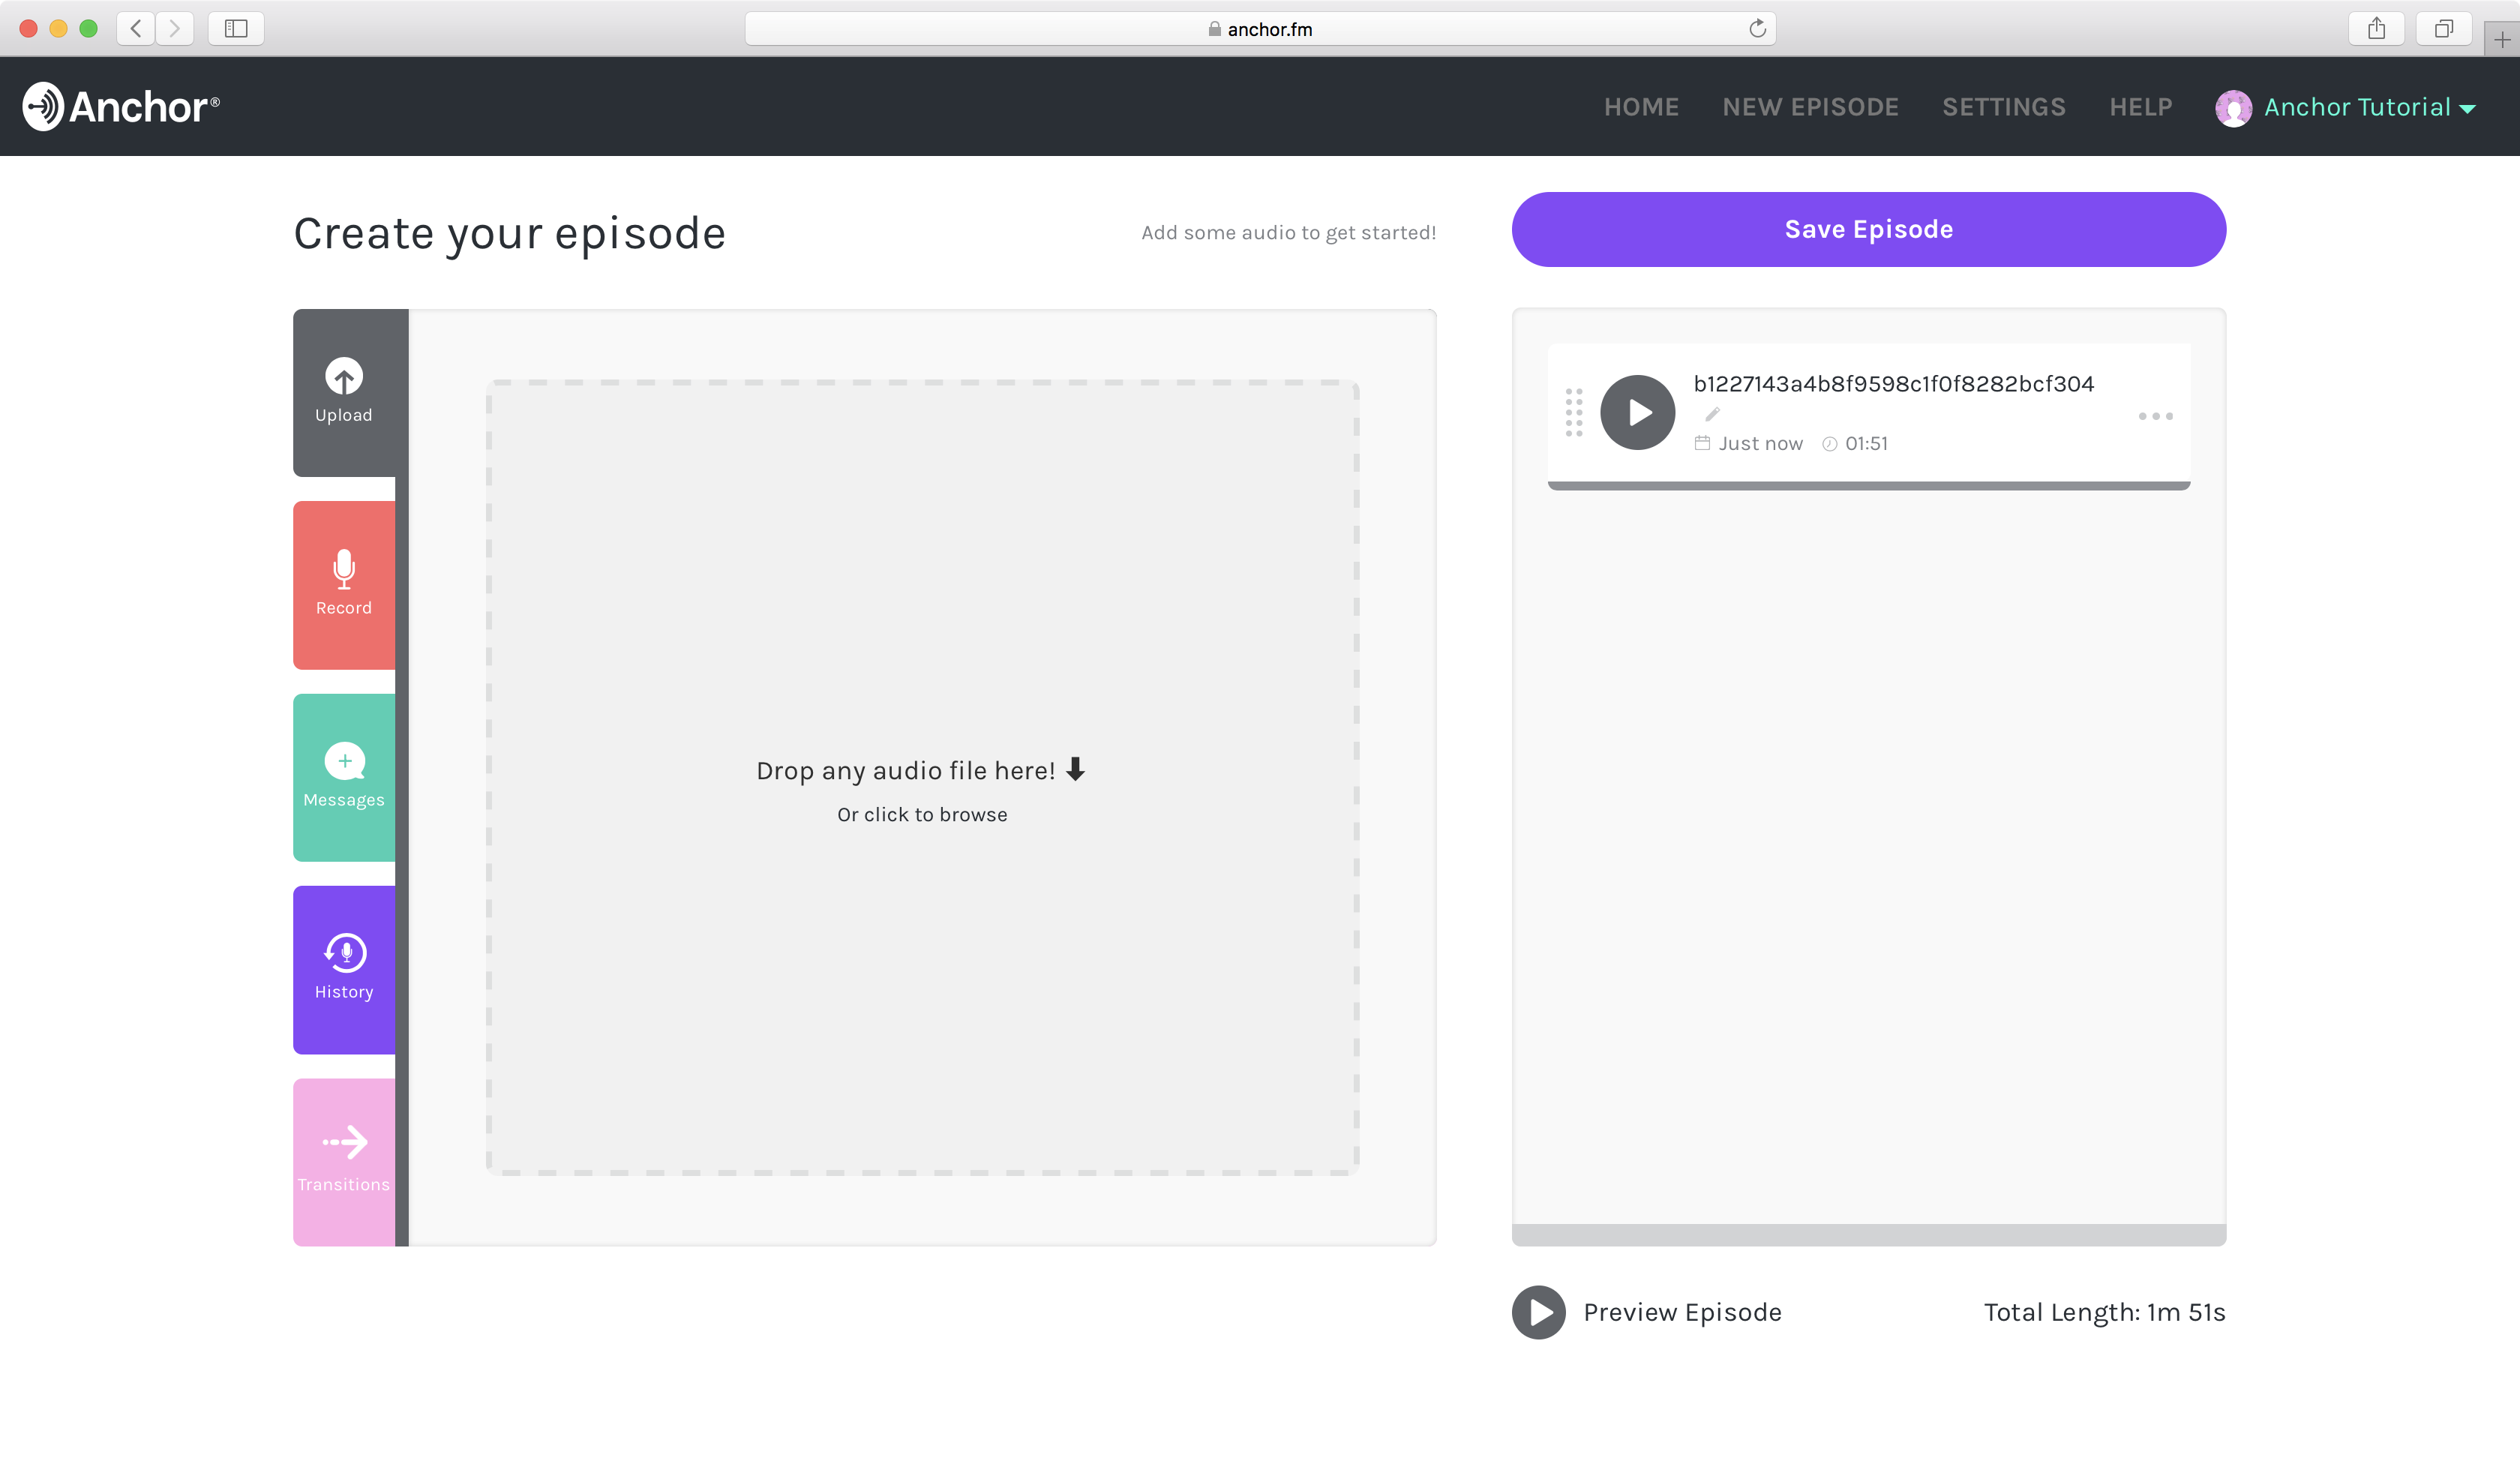Click the Save Episode button
This screenshot has width=2520, height=1473.
coord(1868,229)
